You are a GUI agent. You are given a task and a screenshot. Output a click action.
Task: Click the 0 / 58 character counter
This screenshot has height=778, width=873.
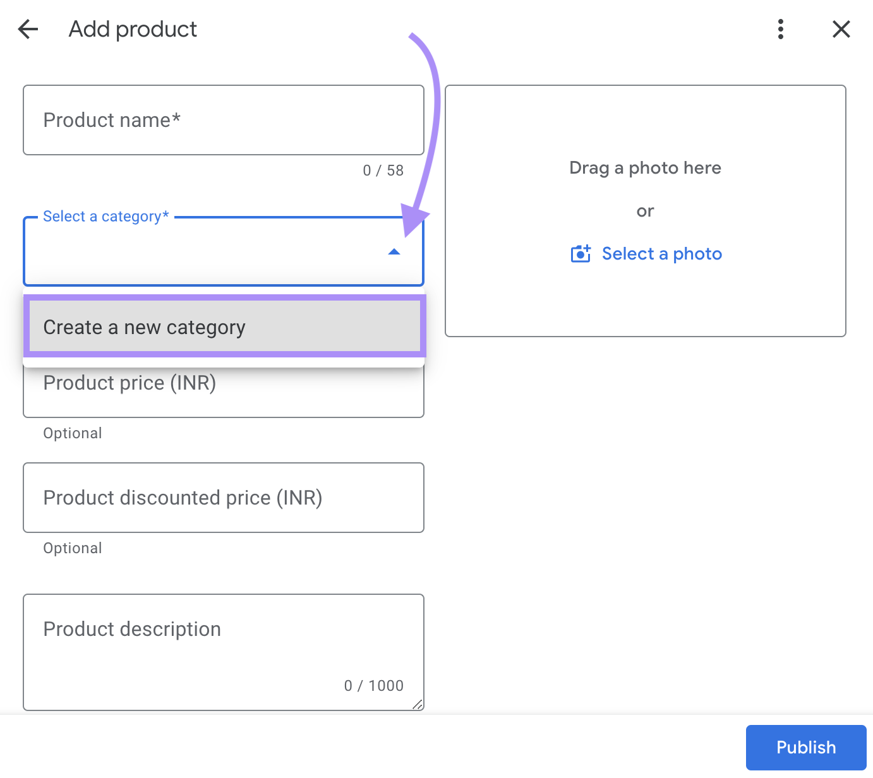[x=383, y=171]
